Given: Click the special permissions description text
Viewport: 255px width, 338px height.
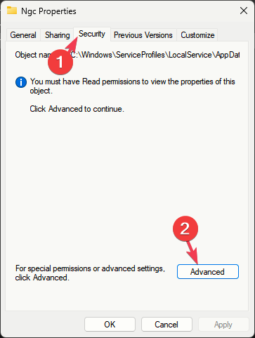Looking at the screenshot, I should point(90,273).
